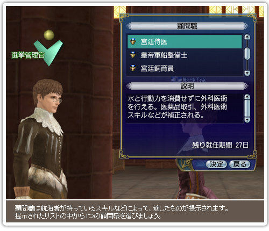269x231 pixels.
Task: Click the medal icon beside 皇帝軍船整備士
Action: point(133,55)
